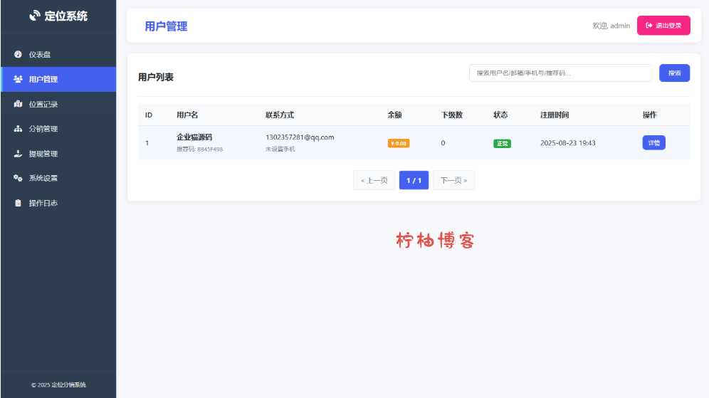Click the 定位系统 satellite logo icon
709x398 pixels.
[35, 16]
